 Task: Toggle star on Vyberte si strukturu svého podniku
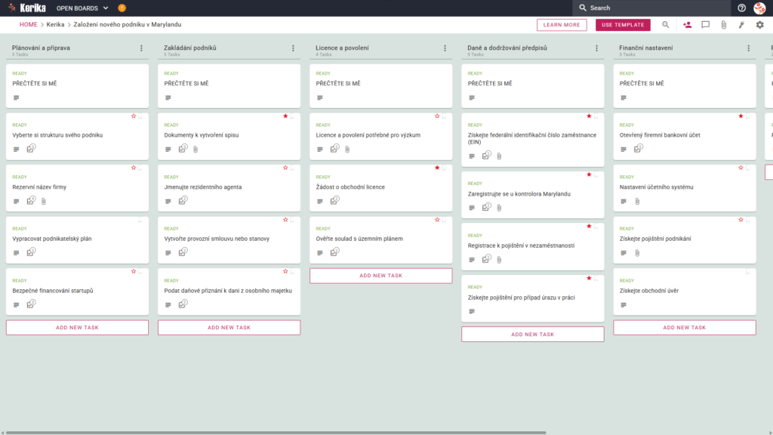134,116
